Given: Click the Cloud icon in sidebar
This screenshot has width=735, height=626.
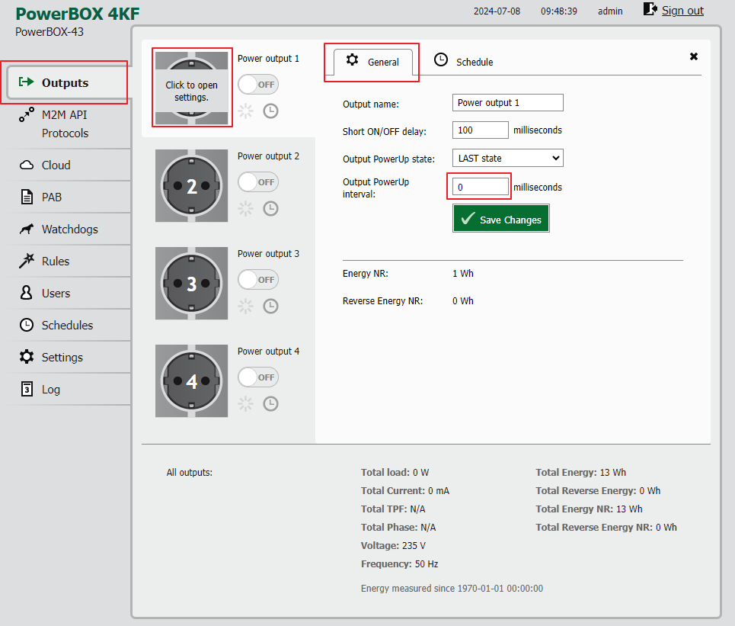Looking at the screenshot, I should 27,165.
